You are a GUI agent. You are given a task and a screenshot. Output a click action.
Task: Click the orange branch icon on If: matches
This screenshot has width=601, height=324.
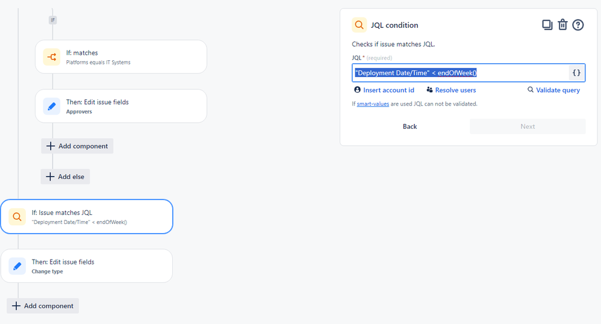[x=51, y=57]
